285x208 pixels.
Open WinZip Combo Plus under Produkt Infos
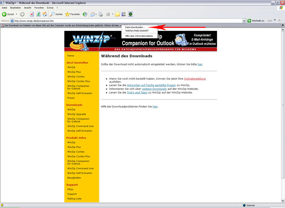coord(79,156)
